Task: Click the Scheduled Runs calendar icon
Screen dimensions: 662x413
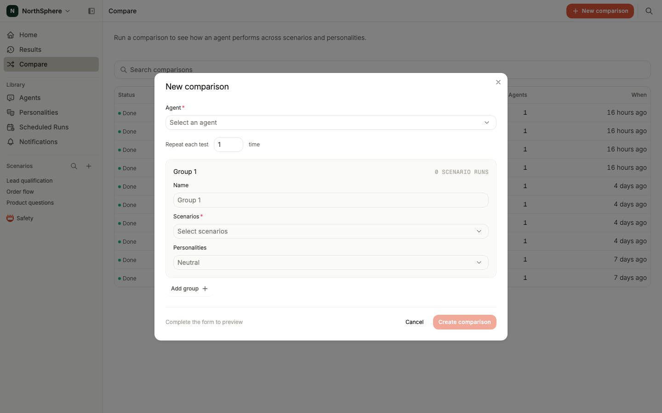Action: pos(11,127)
